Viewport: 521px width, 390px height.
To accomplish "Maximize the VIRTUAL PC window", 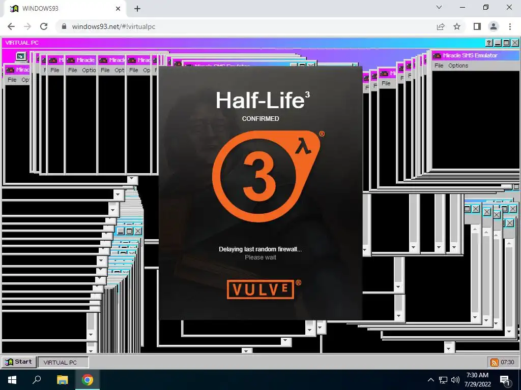I will (506, 43).
